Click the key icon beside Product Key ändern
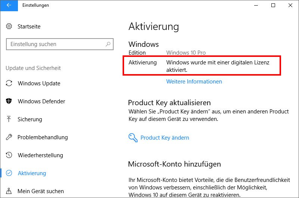Screen dimensions: 299x198 [x=133, y=138]
